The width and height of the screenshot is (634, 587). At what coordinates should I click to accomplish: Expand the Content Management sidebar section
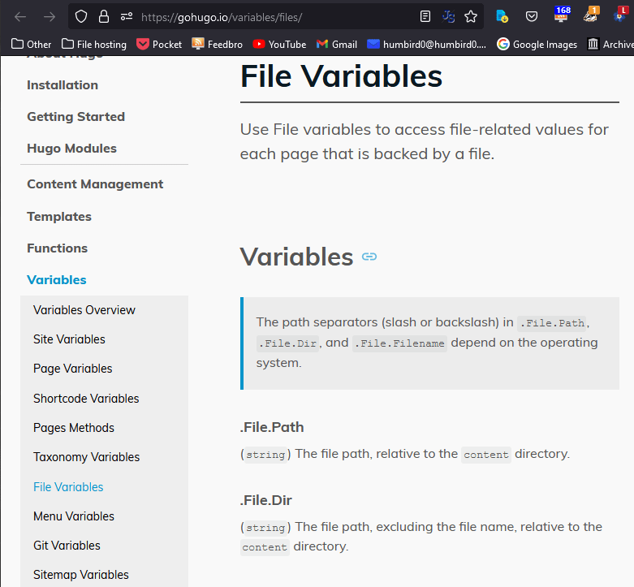[95, 184]
